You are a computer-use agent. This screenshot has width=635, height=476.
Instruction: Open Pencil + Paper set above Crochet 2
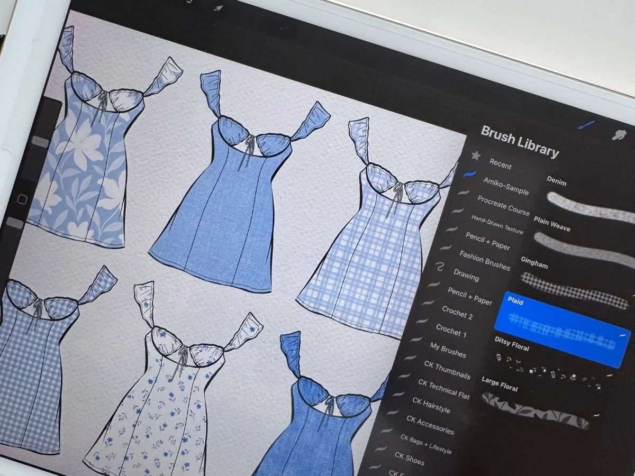click(x=469, y=295)
